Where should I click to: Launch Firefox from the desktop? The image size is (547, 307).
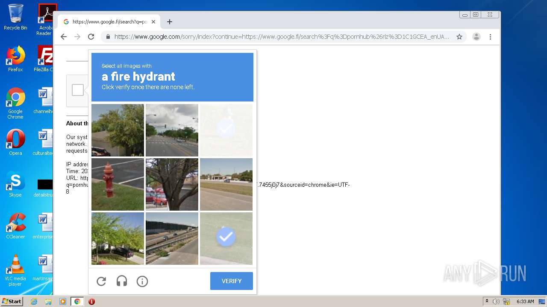(x=15, y=59)
